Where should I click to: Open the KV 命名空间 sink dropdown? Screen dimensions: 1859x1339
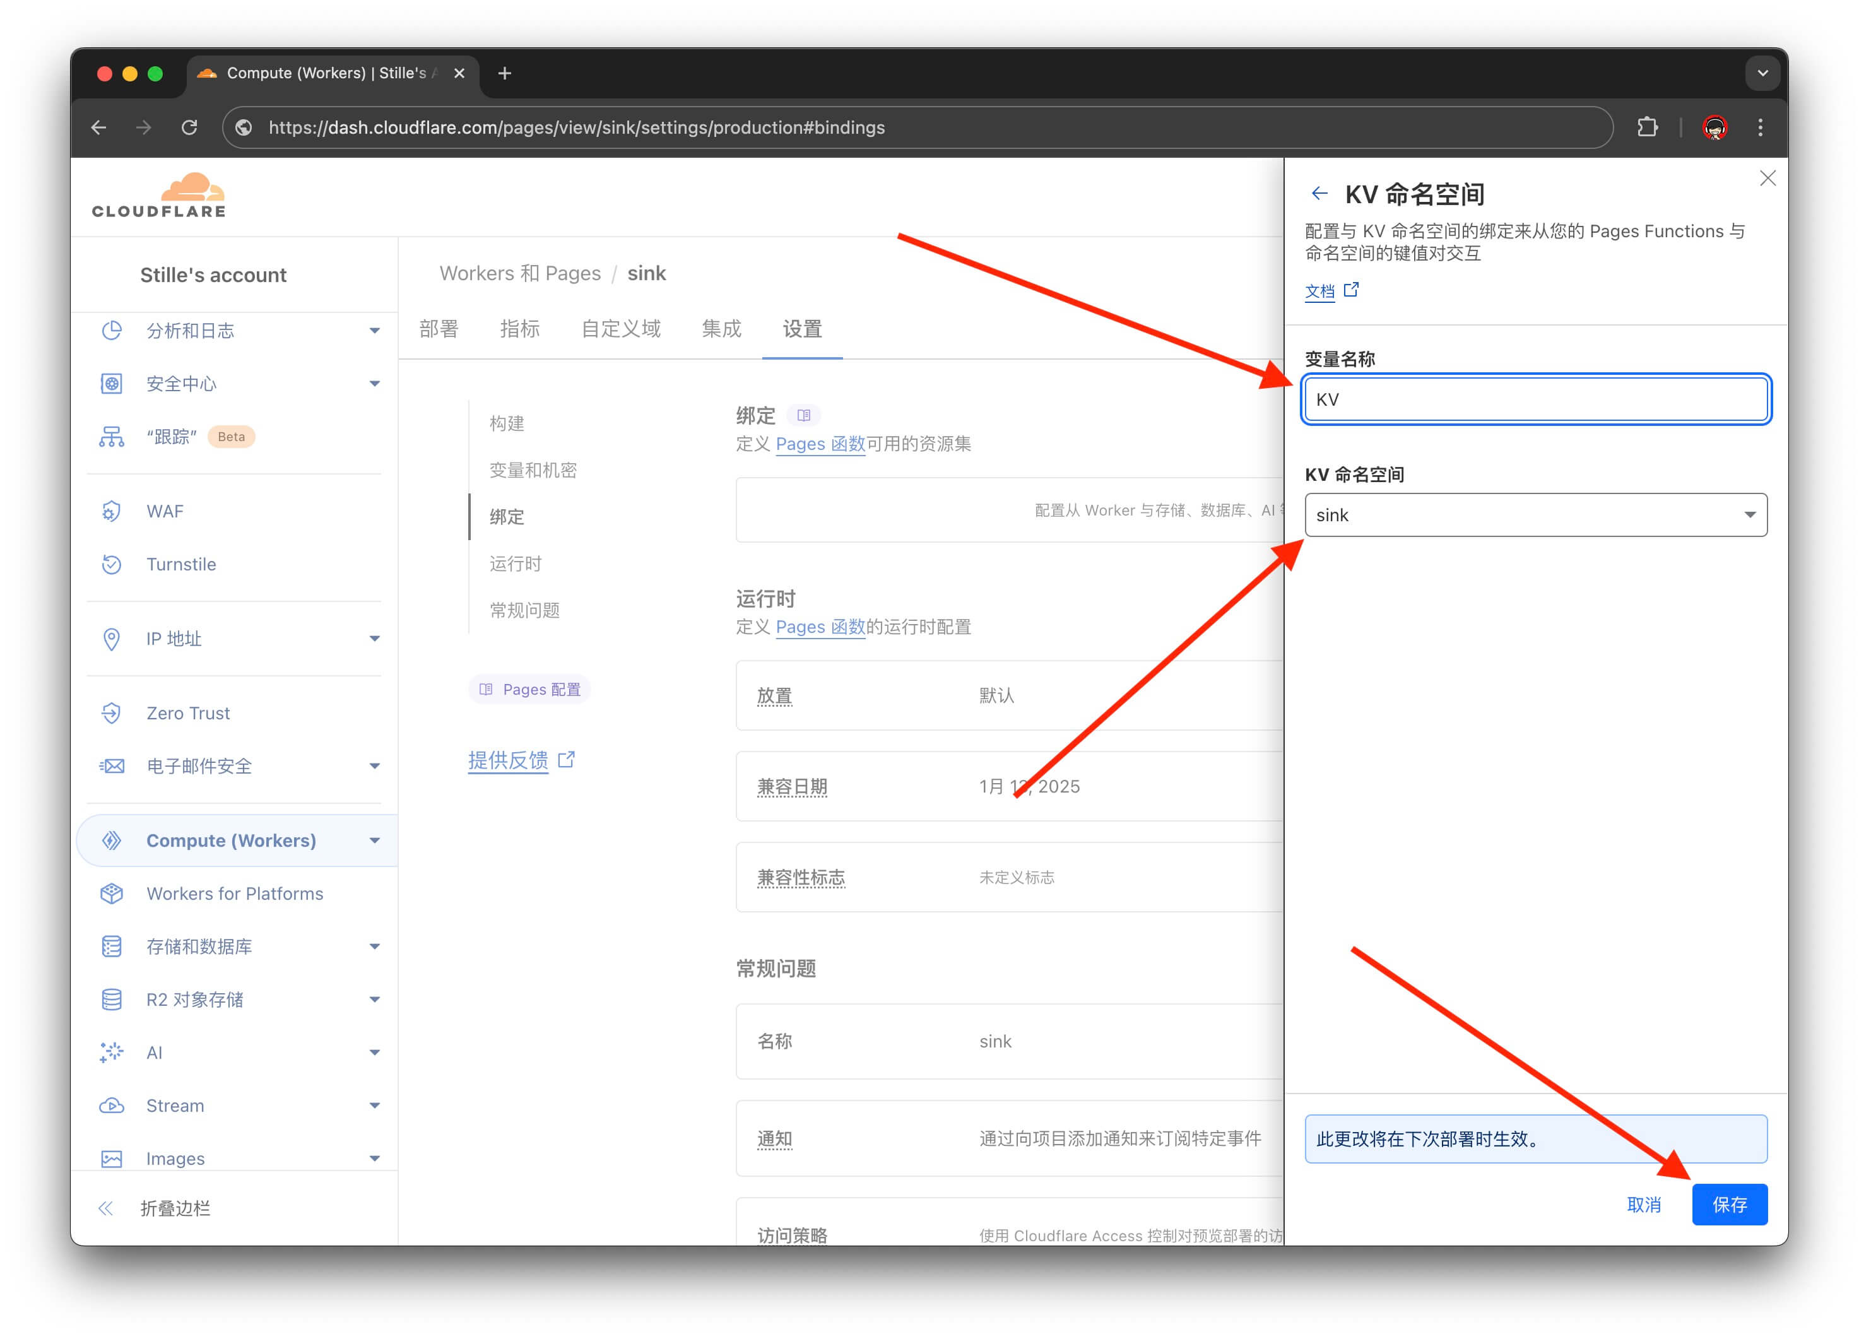tap(1535, 515)
